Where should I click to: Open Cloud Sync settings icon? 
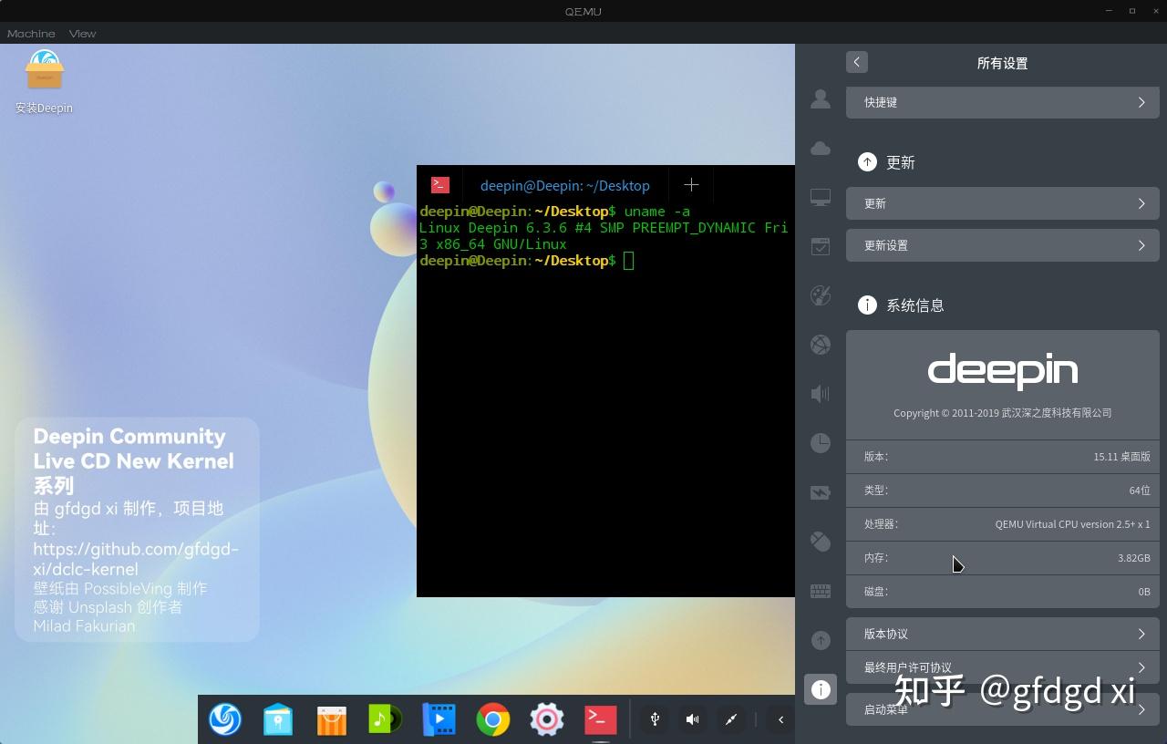820,148
